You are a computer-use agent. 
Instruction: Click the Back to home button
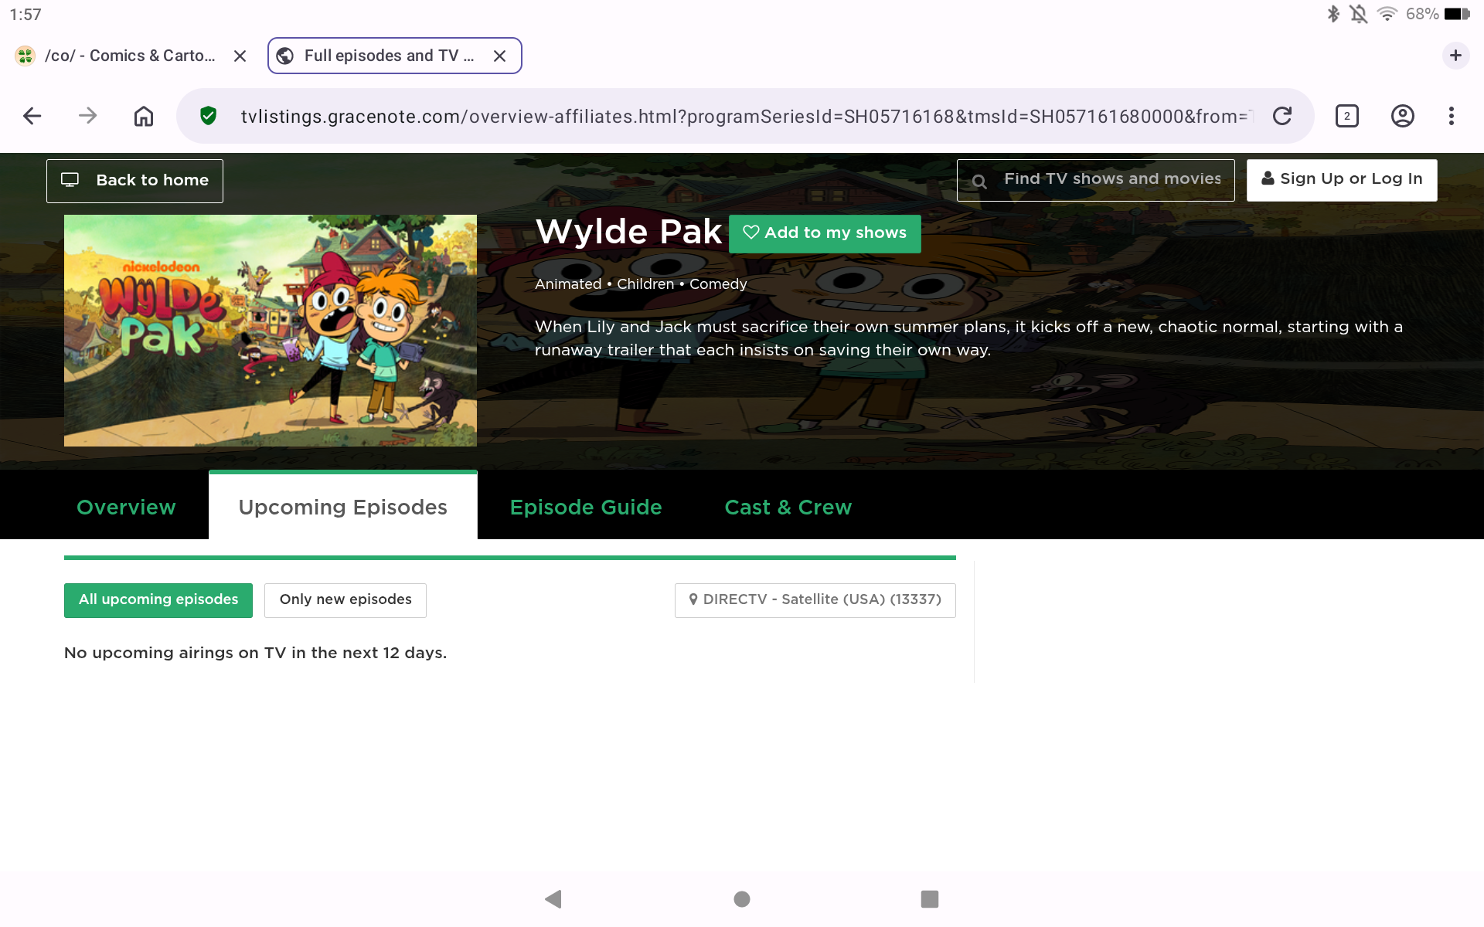(x=134, y=181)
